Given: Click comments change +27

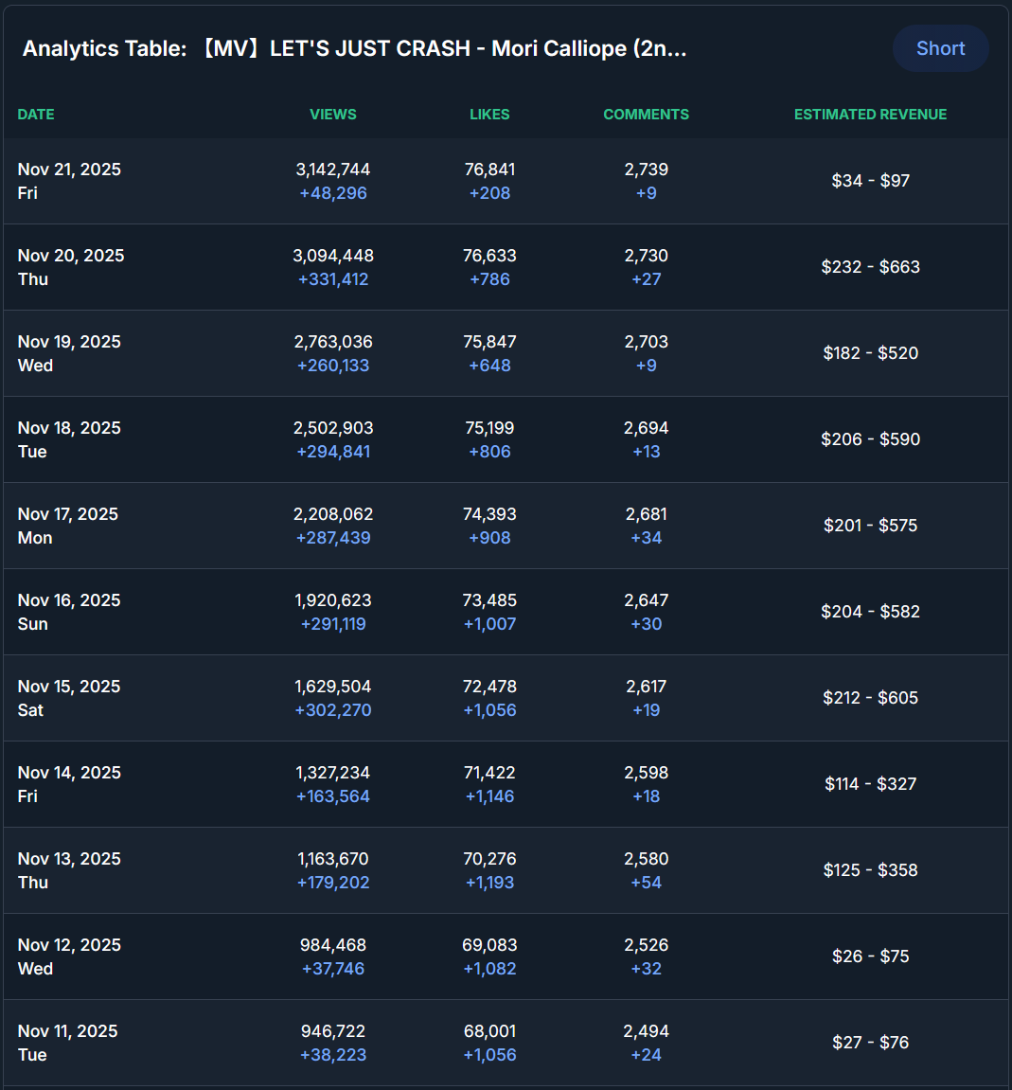Looking at the screenshot, I should pyautogui.click(x=646, y=279).
